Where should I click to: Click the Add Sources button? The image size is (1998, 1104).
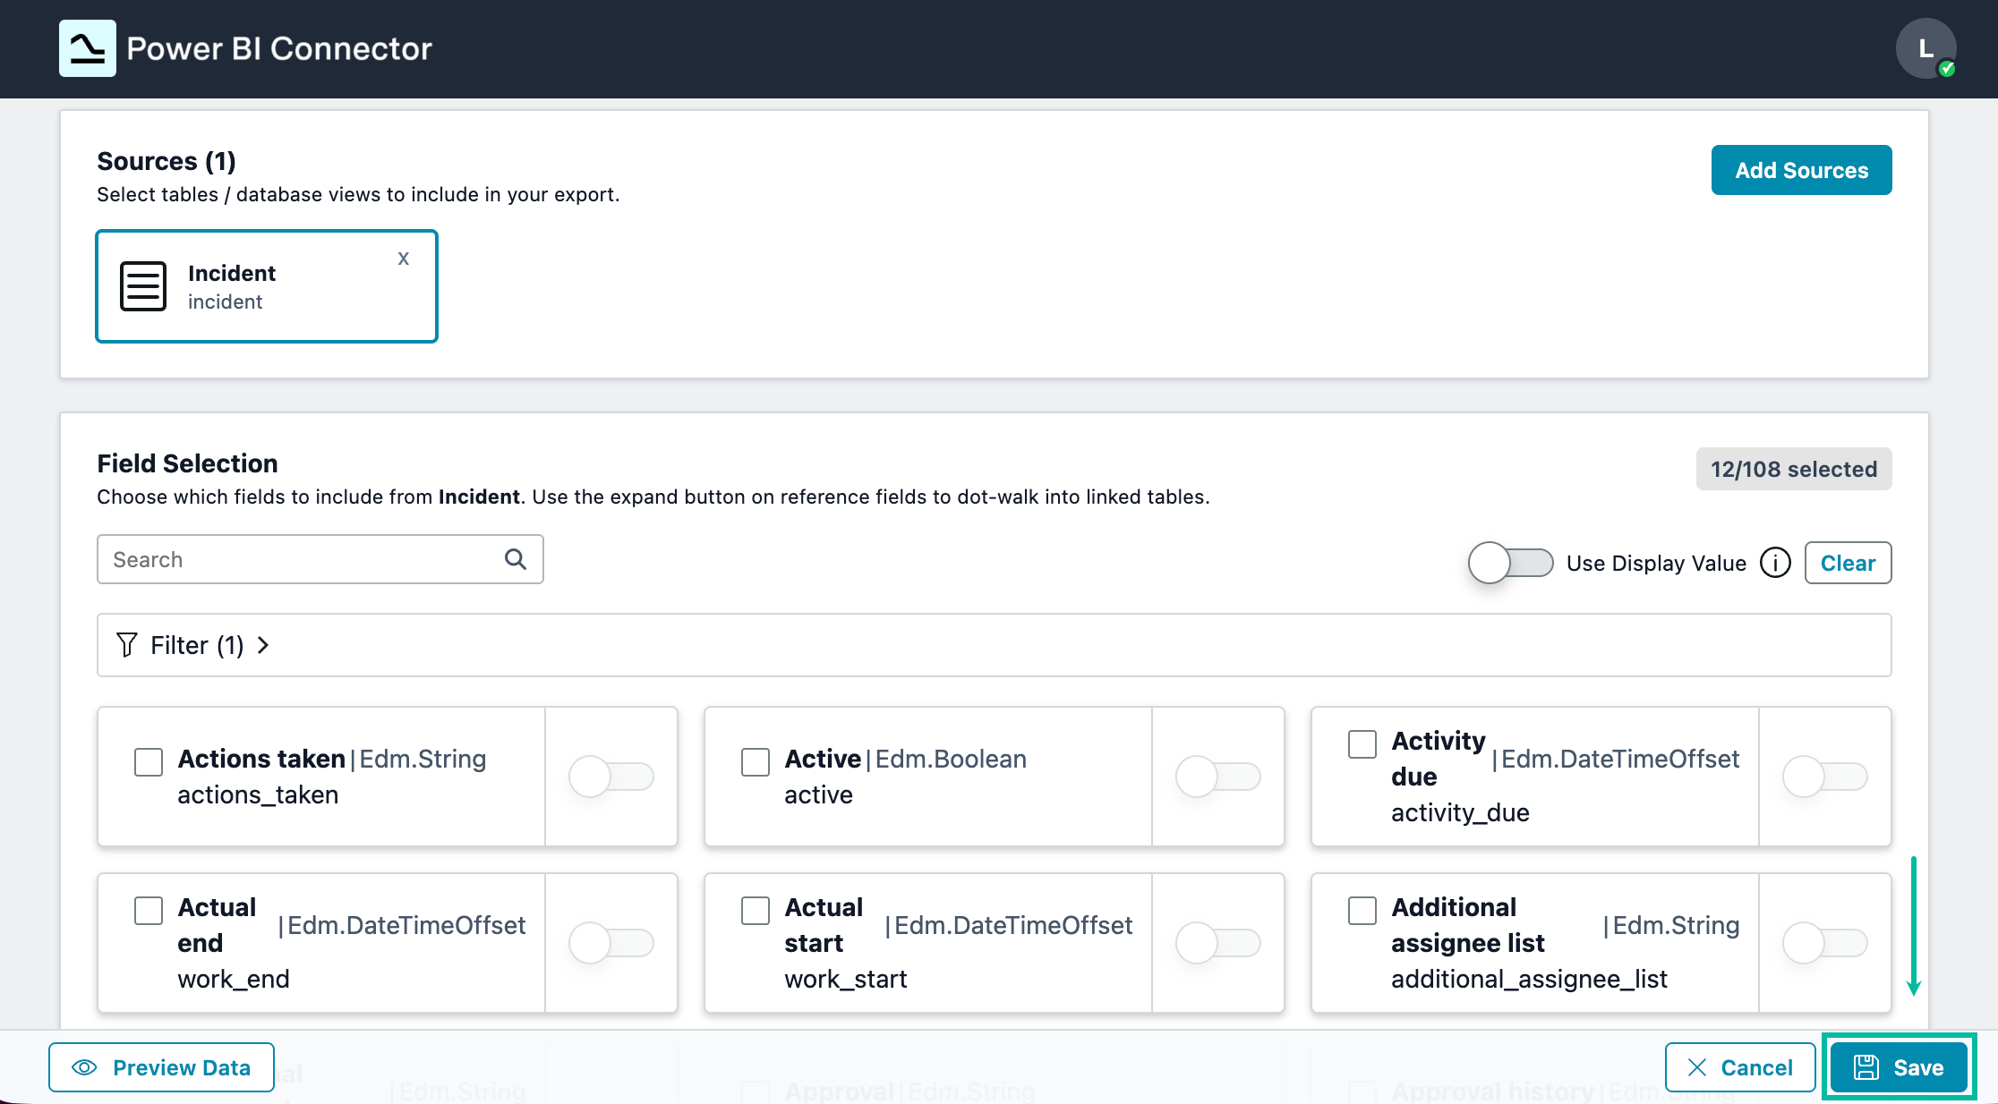coord(1801,170)
